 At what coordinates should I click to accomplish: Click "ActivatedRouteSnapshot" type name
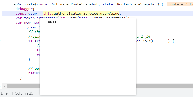(75, 4)
